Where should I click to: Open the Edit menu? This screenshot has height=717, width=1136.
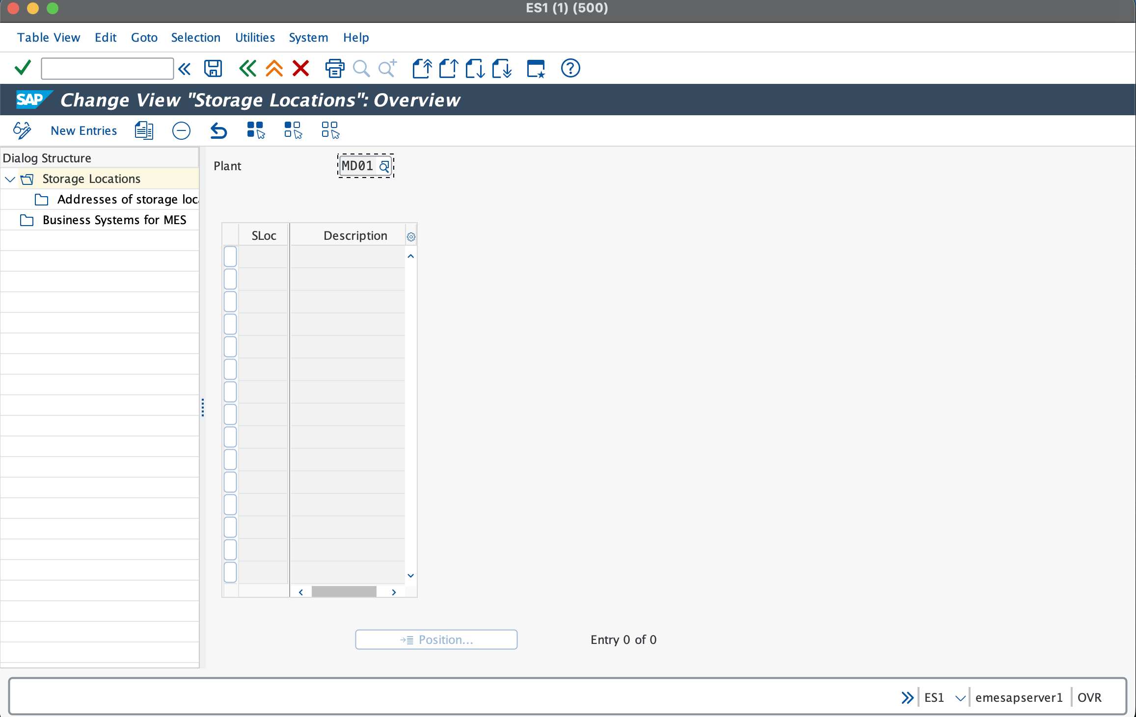tap(106, 37)
